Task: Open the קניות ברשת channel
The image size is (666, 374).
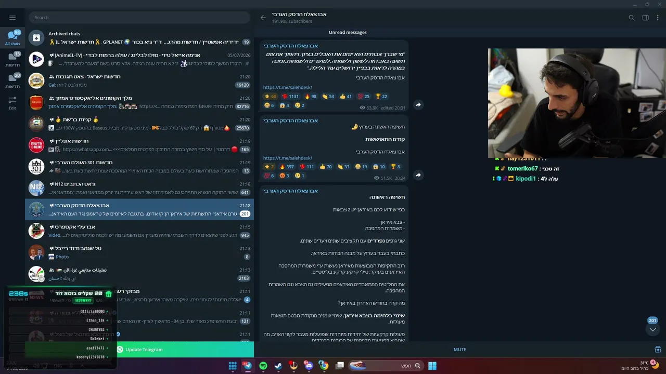Action: [x=139, y=124]
